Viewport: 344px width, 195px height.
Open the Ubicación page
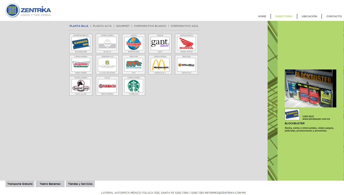pyautogui.click(x=309, y=17)
